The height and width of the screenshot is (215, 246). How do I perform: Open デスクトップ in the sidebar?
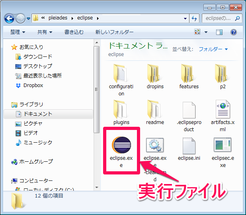tap(33, 66)
